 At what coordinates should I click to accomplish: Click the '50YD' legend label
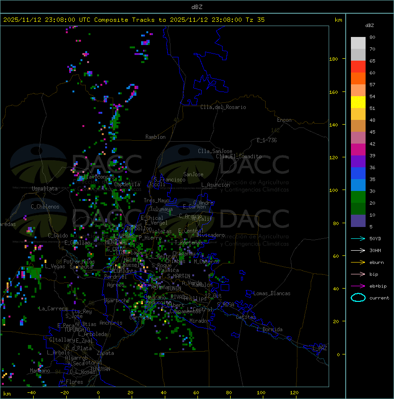[x=375, y=238]
